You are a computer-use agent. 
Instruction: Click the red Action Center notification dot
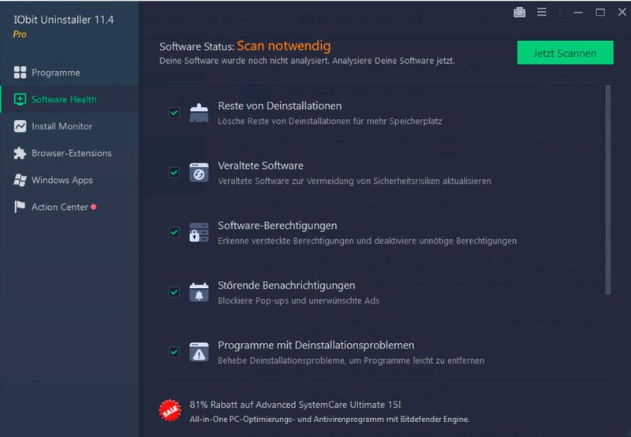tap(93, 207)
